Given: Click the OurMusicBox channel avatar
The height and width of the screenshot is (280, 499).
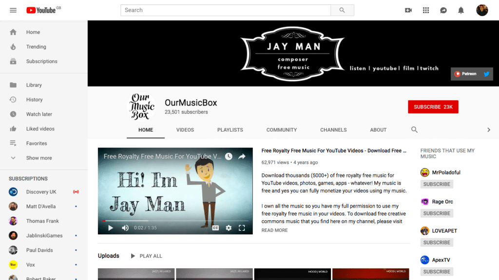Looking at the screenshot, I should [x=142, y=106].
